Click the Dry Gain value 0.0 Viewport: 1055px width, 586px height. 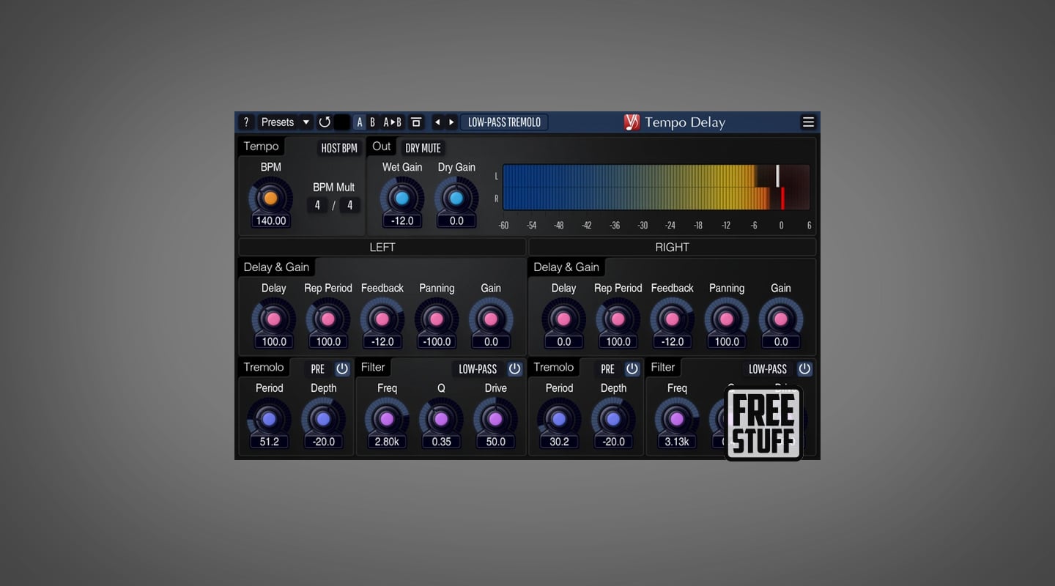tap(456, 220)
